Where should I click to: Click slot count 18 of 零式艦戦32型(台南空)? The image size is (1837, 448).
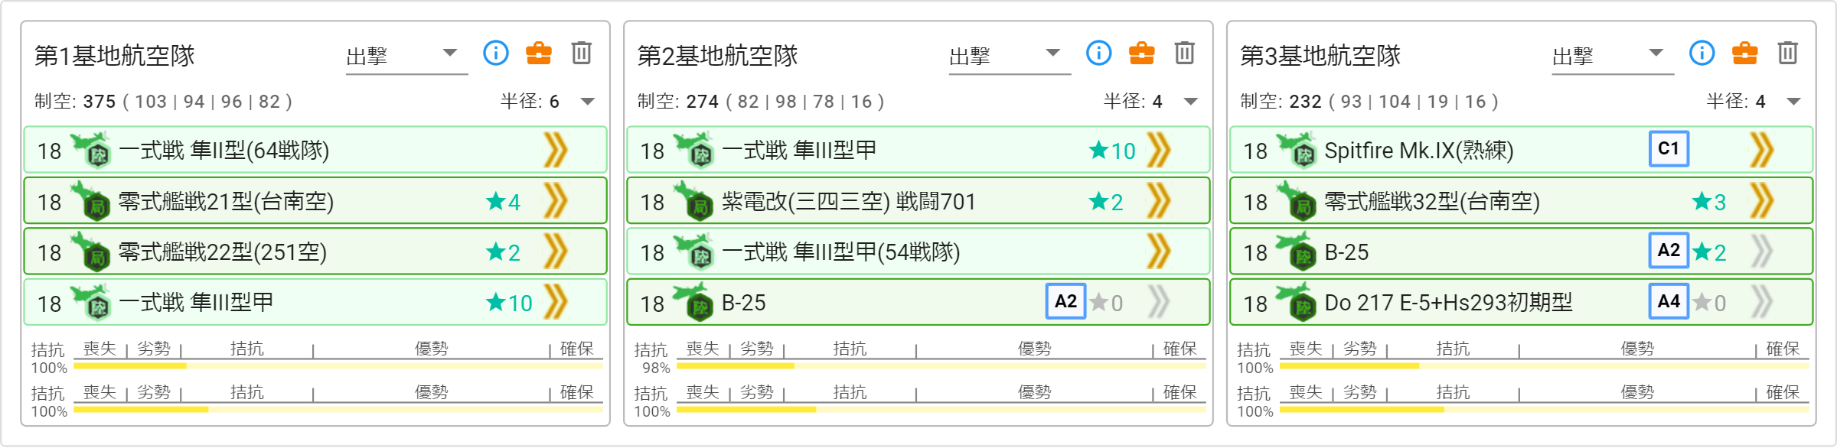(x=1255, y=202)
